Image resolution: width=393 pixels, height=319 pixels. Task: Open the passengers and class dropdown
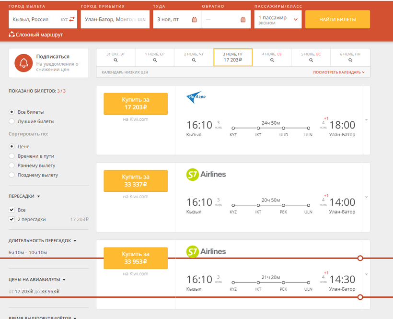(278, 20)
